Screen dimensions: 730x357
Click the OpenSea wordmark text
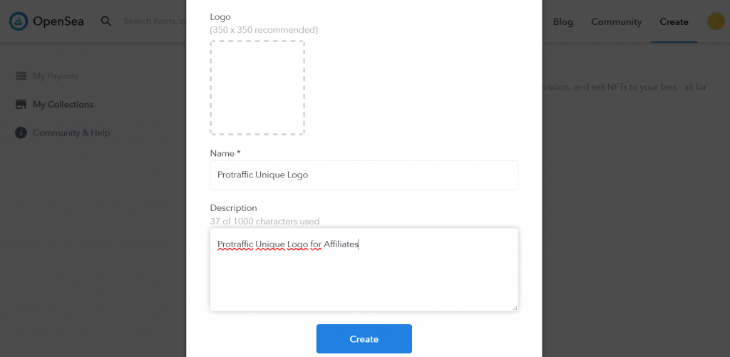pyautogui.click(x=58, y=21)
